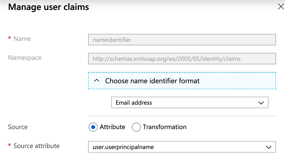The image size is (285, 162).
Task: Close the Manage user claims panel
Action: point(281,7)
